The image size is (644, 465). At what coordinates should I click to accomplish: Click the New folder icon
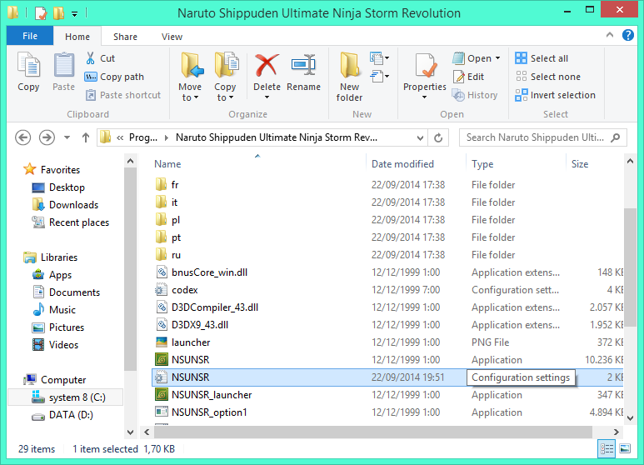[349, 65]
